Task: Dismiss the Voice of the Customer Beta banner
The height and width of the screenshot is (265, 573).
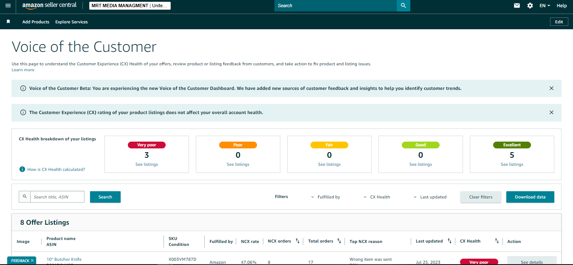Action: click(551, 88)
